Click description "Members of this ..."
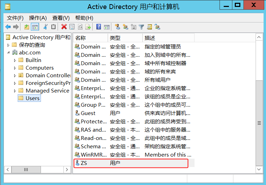 168,155
